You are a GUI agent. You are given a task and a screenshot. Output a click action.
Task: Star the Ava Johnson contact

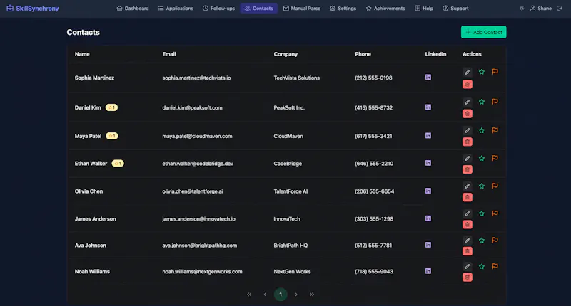click(481, 241)
